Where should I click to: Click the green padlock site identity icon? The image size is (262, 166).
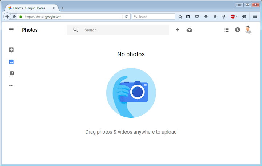click(x=20, y=16)
